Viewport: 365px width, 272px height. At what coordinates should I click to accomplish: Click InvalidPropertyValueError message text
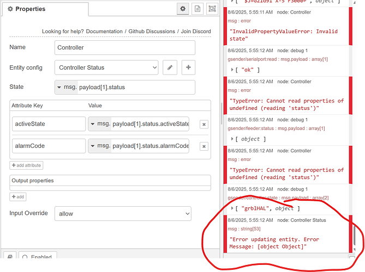(283, 35)
